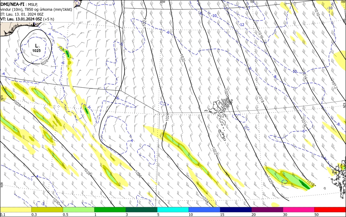
Task: Click the '0.1' legend scale value
Action: [2, 215]
